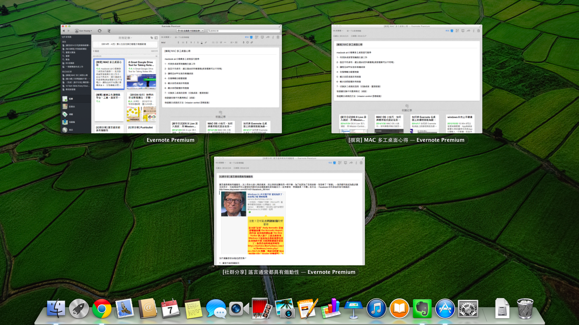
Task: Open Messages speech bubble in Dock
Action: pyautogui.click(x=216, y=309)
